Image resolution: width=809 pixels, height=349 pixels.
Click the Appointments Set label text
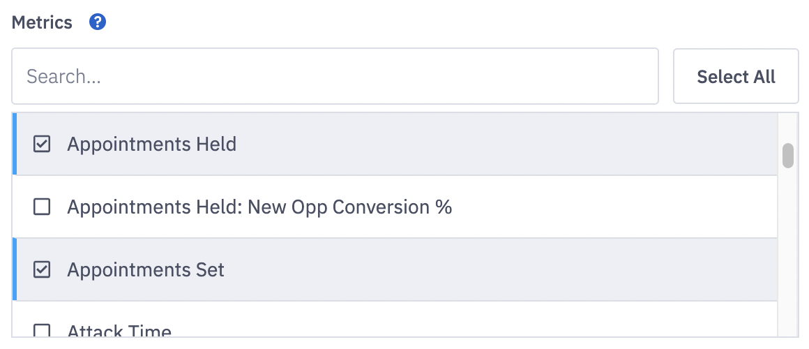pos(146,270)
